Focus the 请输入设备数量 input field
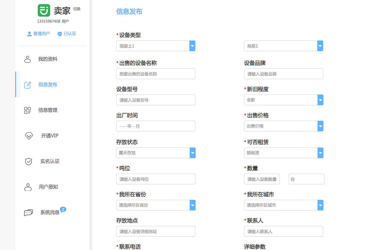 (x=262, y=179)
